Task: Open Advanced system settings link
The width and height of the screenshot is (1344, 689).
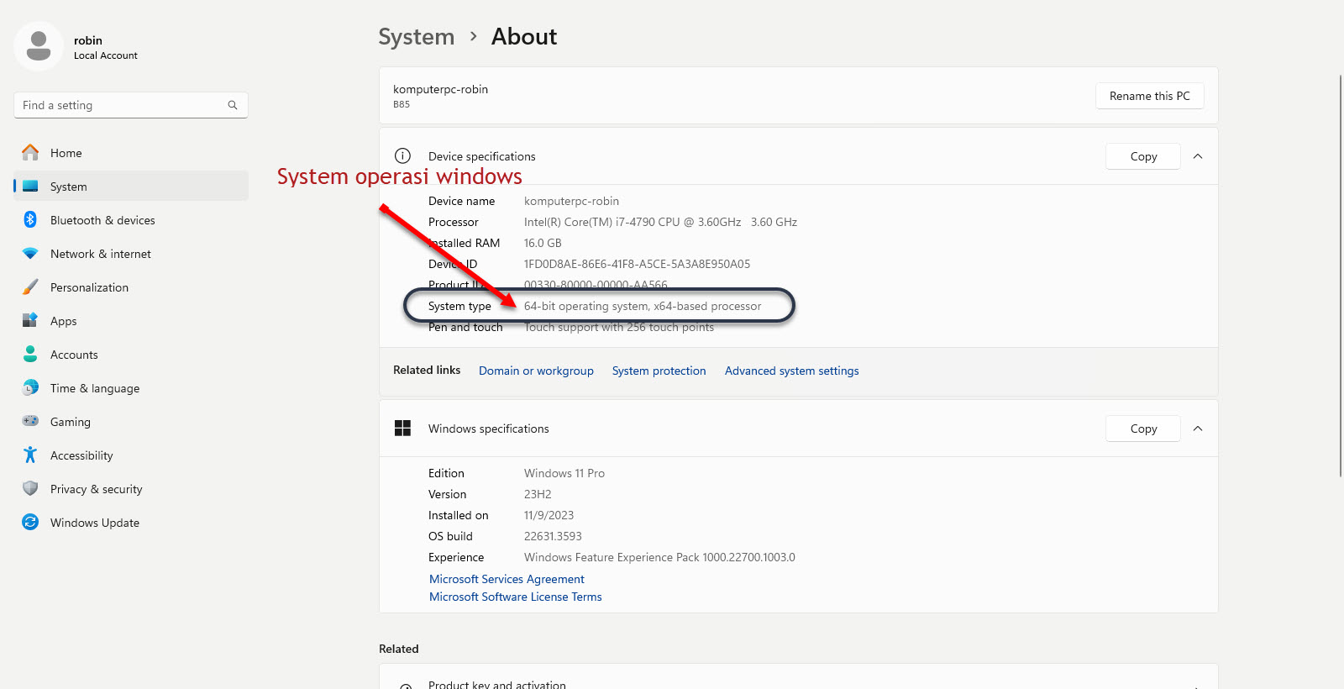Action: coord(791,371)
